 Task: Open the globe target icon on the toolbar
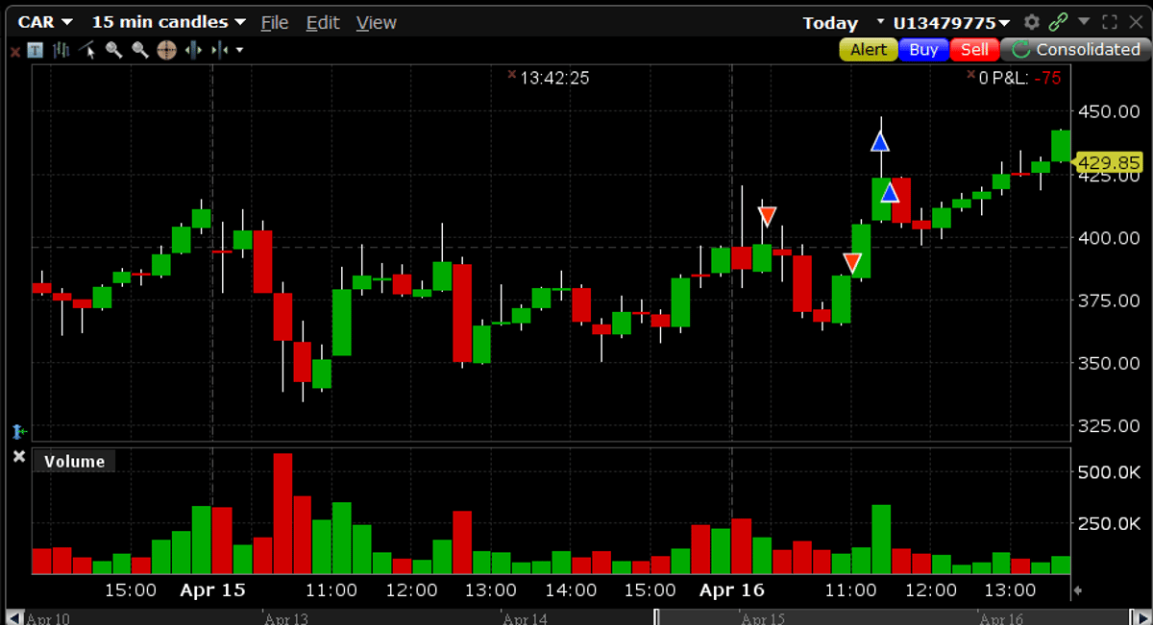coord(166,49)
